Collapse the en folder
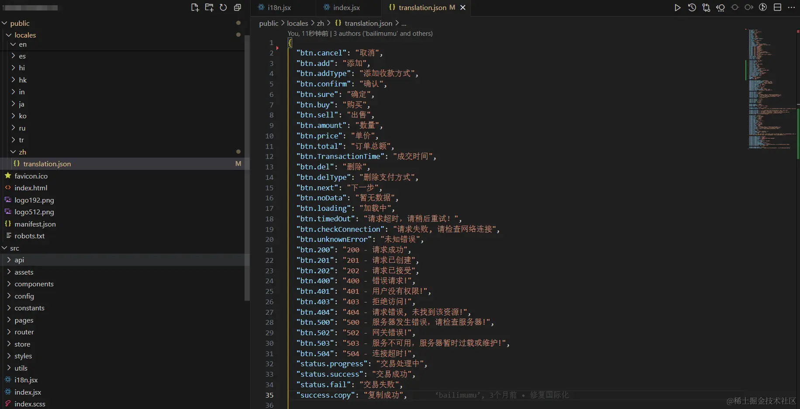Screen dimensions: 800x409 point(13,45)
